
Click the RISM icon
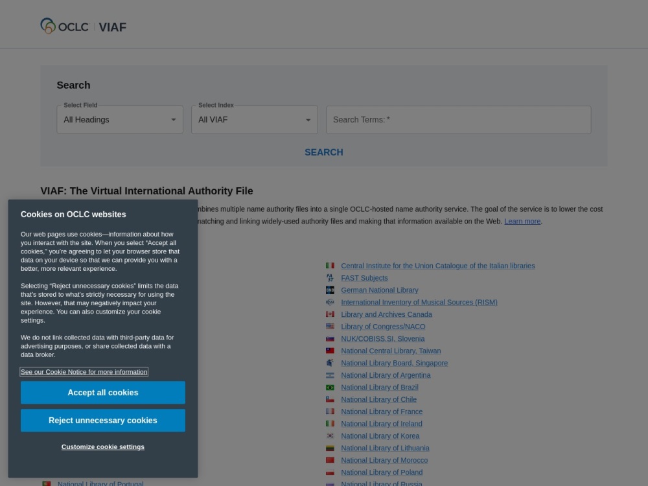[x=330, y=302]
